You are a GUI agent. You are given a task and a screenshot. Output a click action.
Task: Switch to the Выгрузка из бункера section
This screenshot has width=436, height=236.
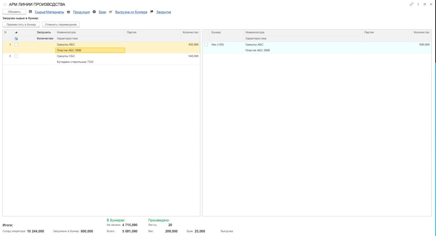coord(131,12)
